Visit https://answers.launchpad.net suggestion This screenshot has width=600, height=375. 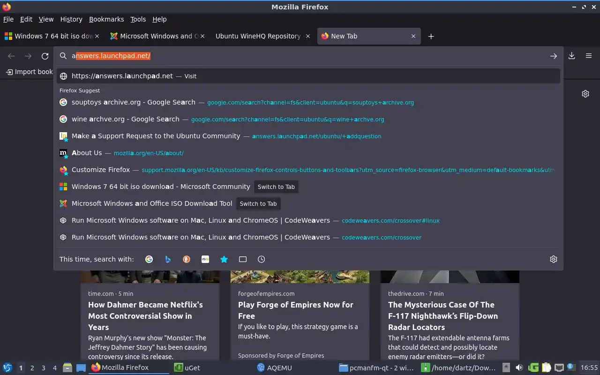[308, 76]
